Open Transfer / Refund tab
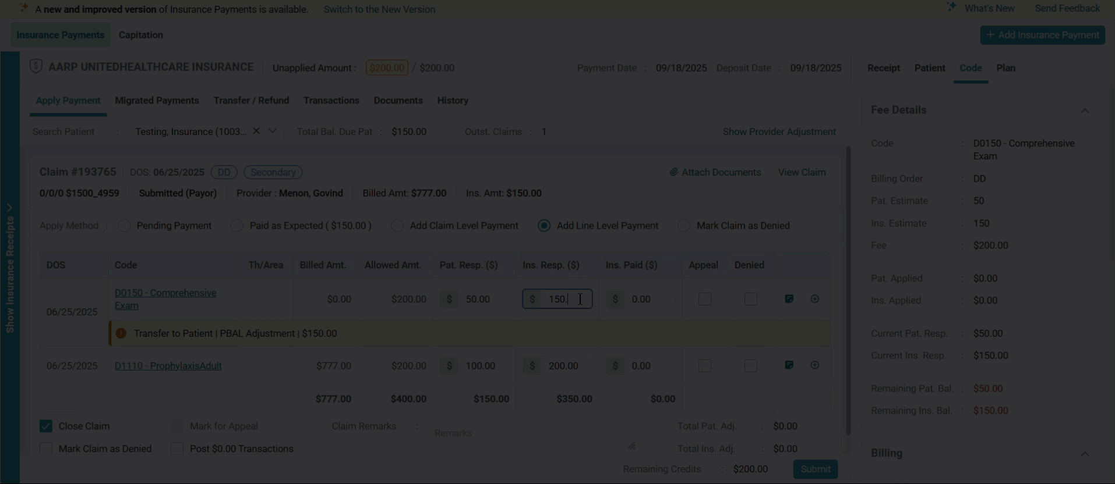The image size is (1115, 484). 251,101
